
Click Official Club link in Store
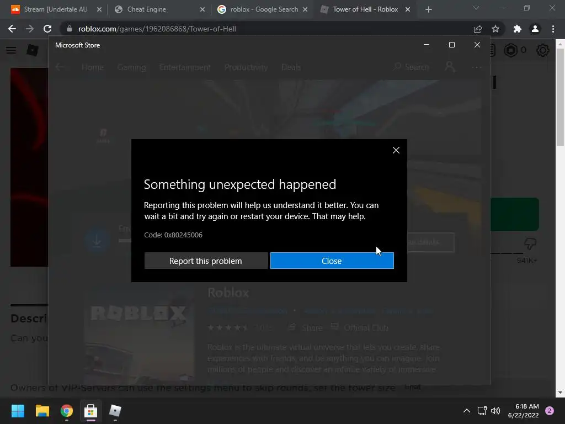[360, 327]
